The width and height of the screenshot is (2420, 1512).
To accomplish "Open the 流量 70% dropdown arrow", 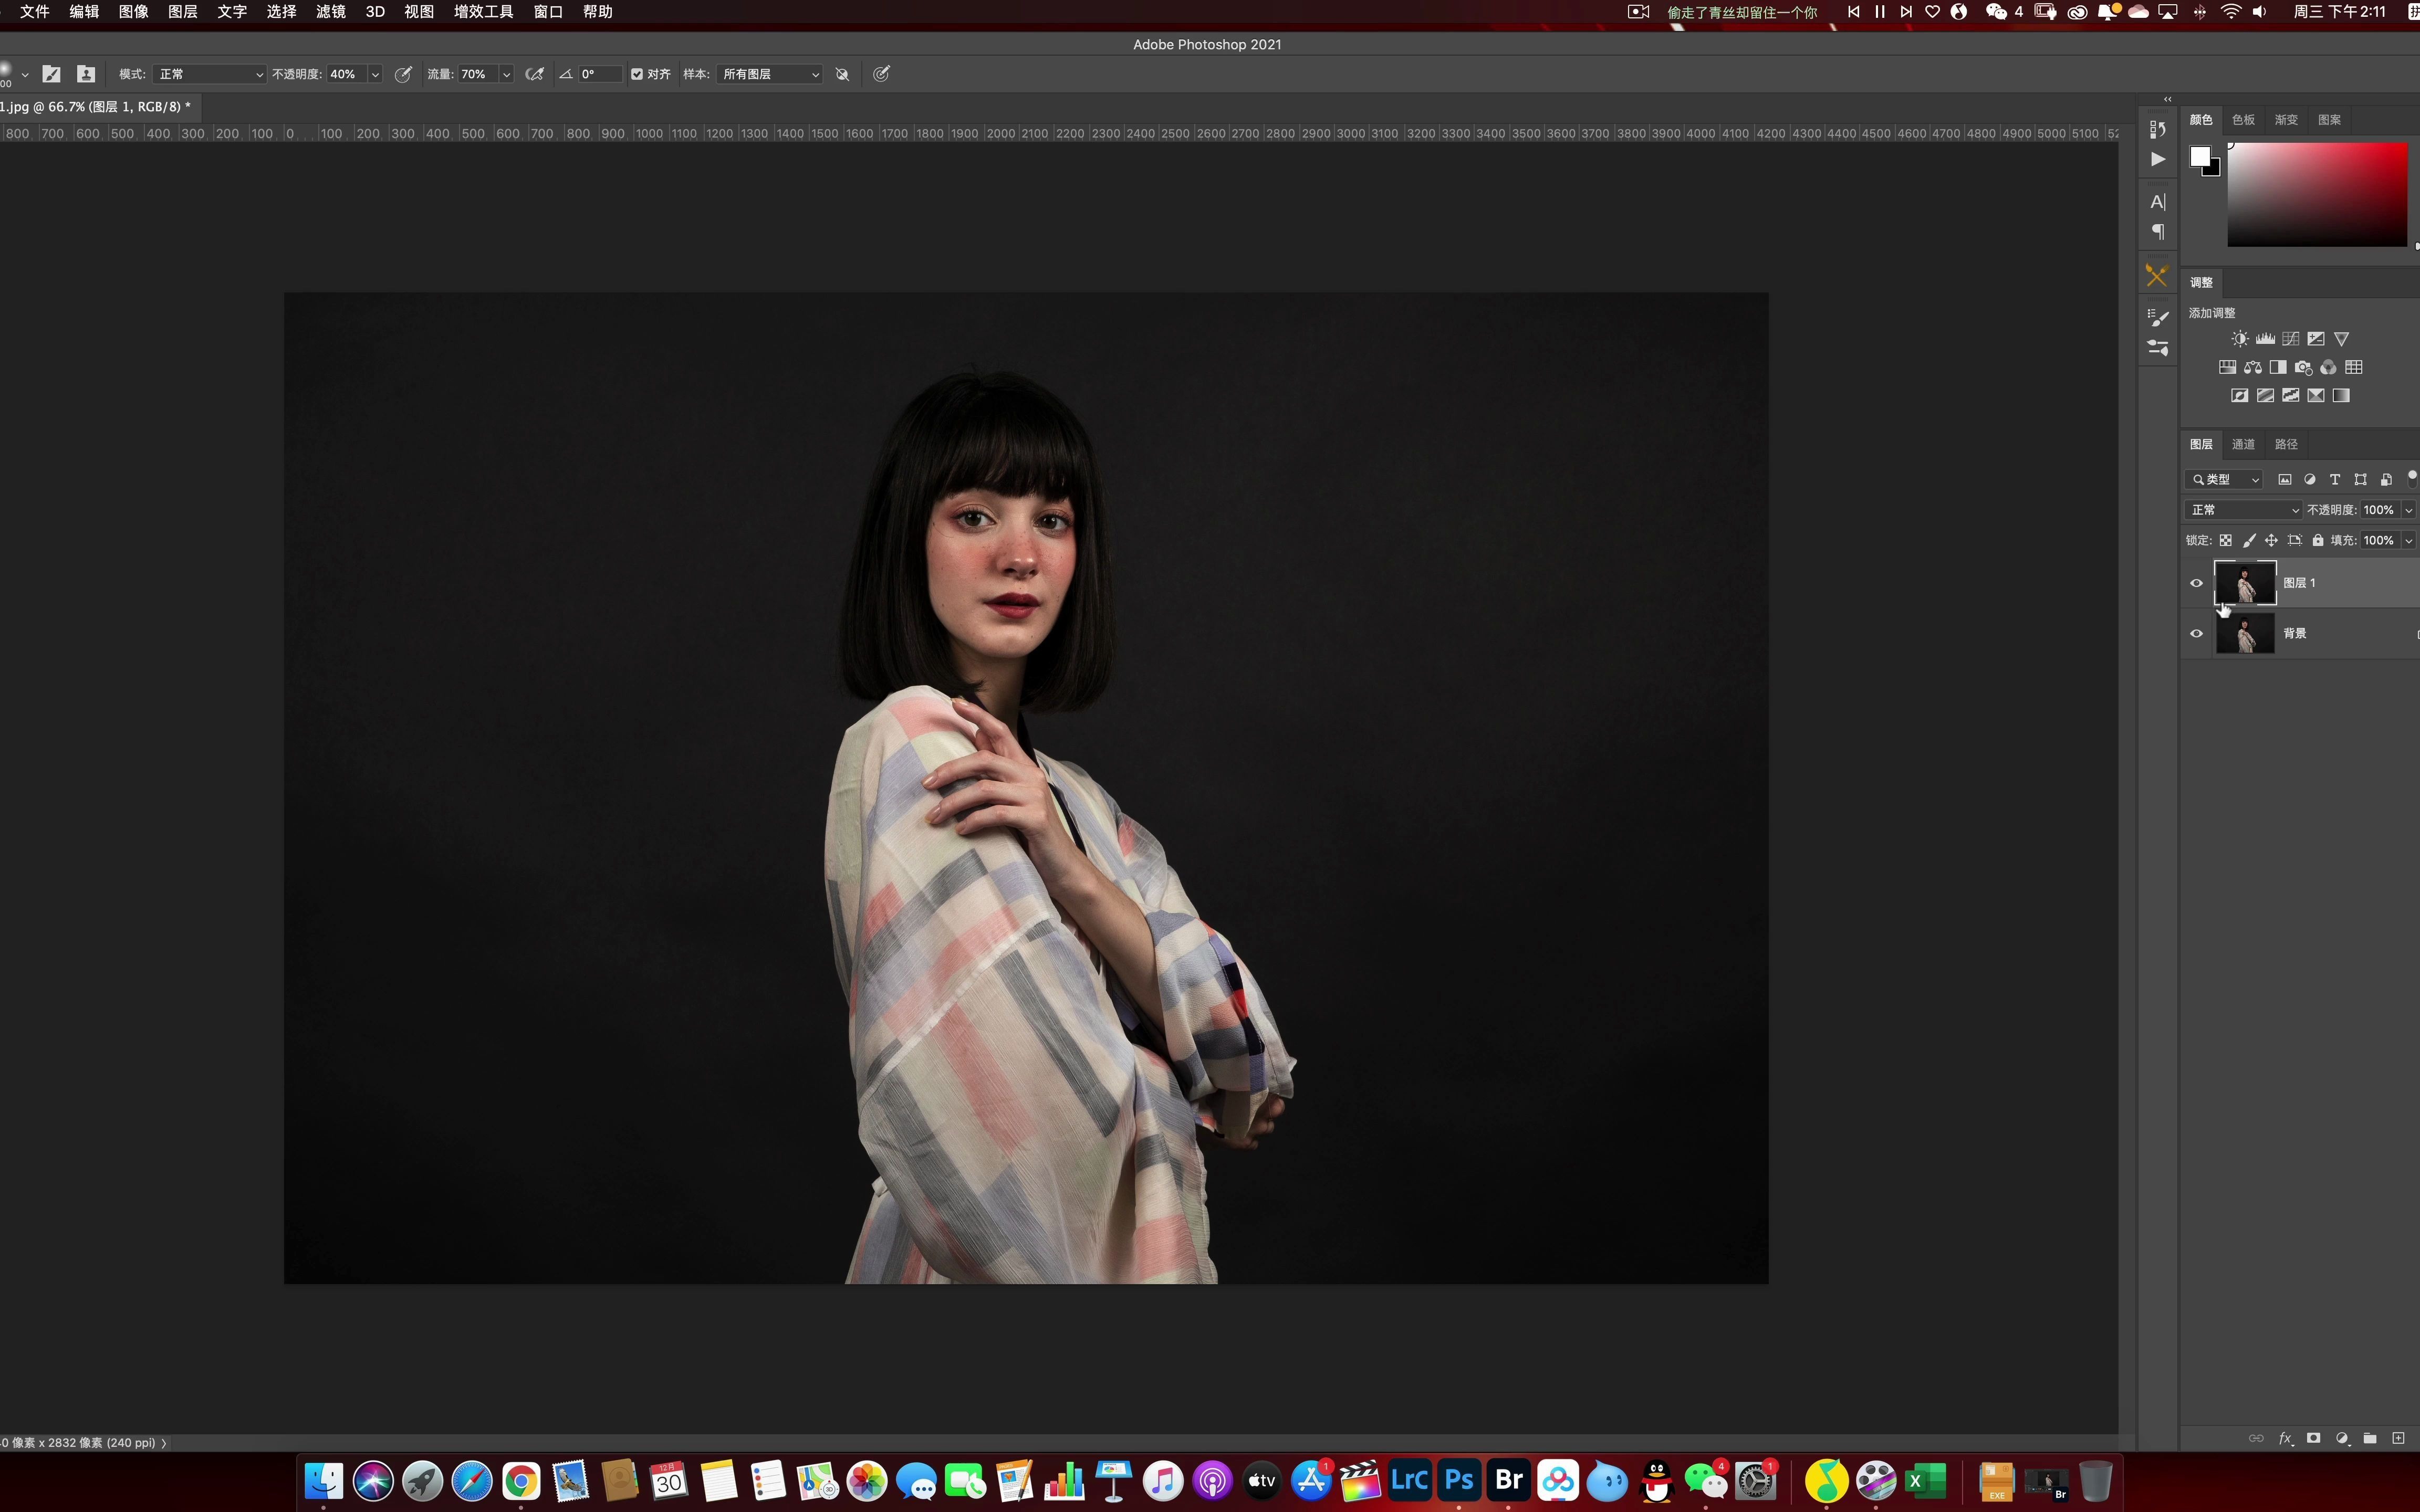I will (x=506, y=74).
